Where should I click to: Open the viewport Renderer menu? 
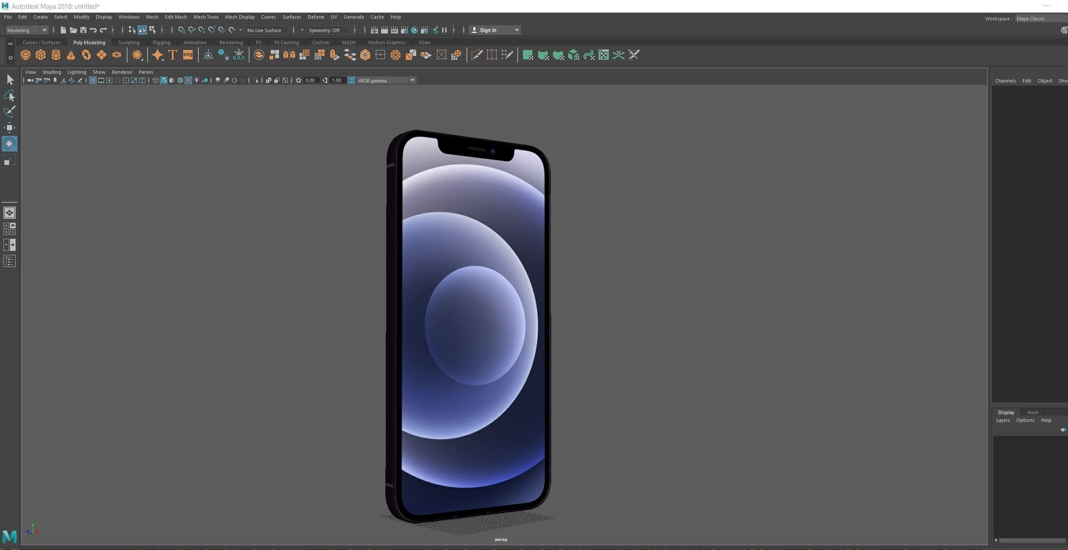[x=122, y=72]
